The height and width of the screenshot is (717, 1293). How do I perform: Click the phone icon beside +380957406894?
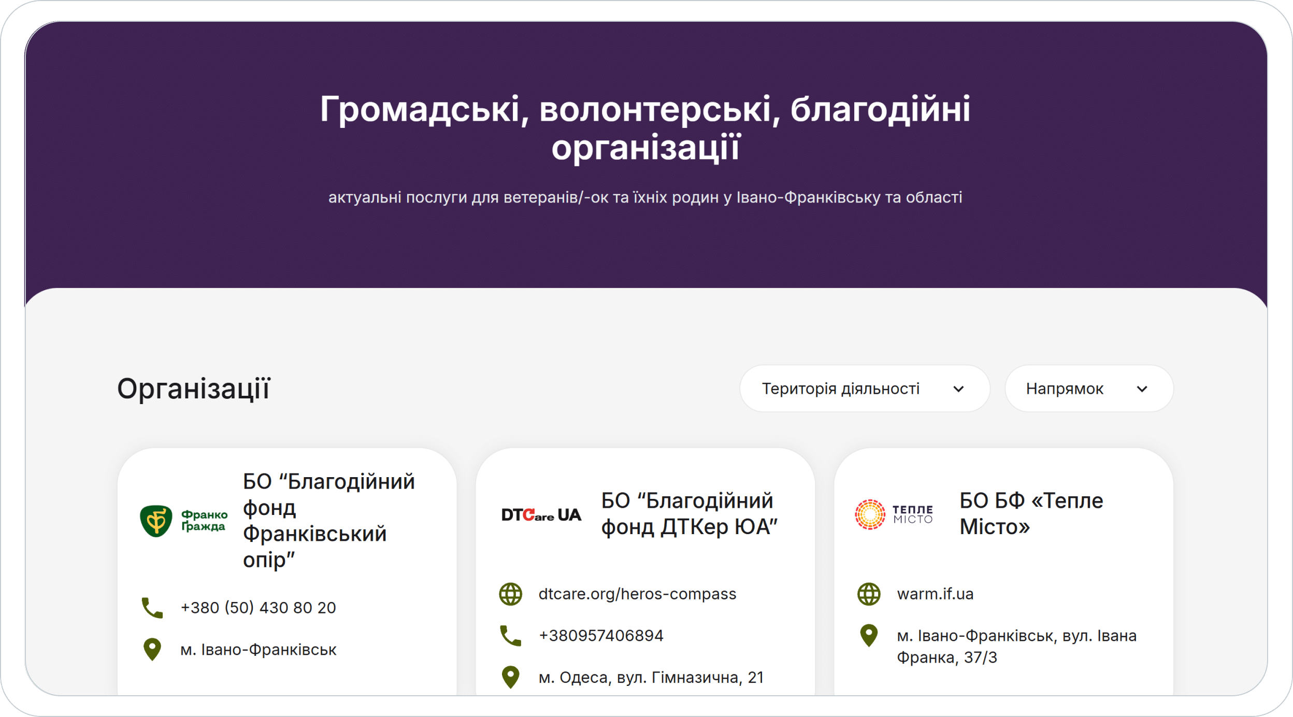click(511, 636)
